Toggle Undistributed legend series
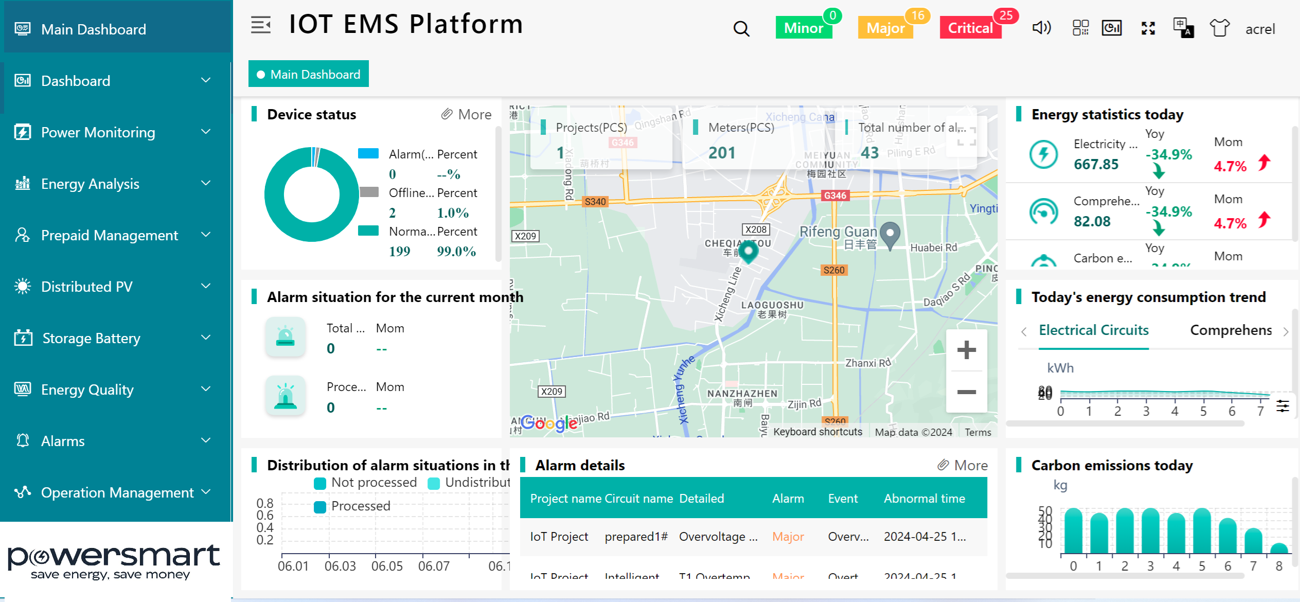Screen dimensions: 1300x602 tap(469, 483)
